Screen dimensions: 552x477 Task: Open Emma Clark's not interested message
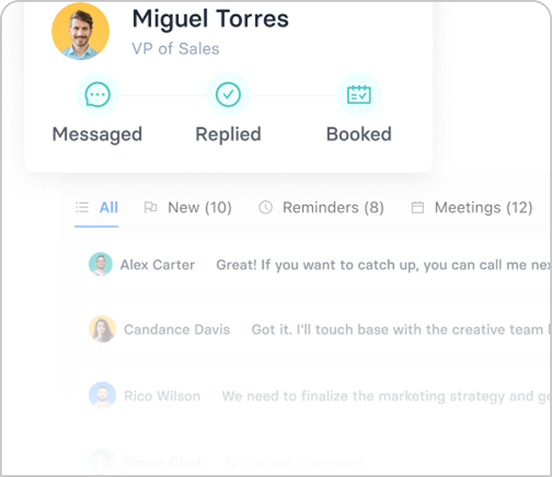pyautogui.click(x=296, y=462)
